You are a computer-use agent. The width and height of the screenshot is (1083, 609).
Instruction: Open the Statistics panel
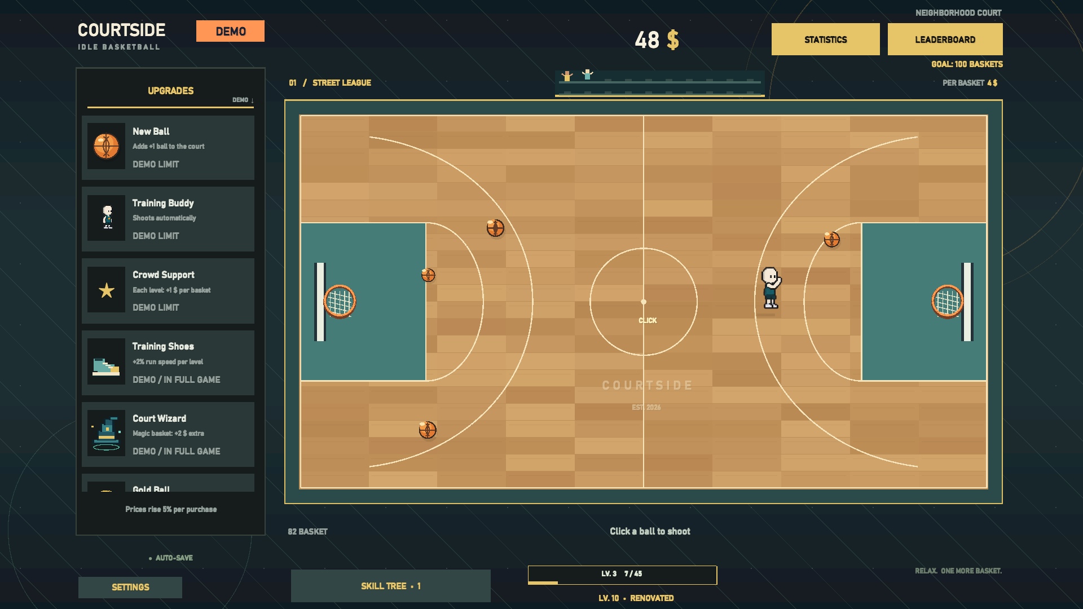coord(825,39)
